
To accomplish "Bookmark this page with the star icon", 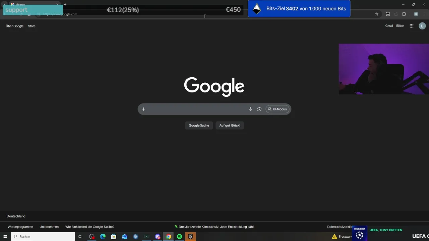I will click(377, 14).
